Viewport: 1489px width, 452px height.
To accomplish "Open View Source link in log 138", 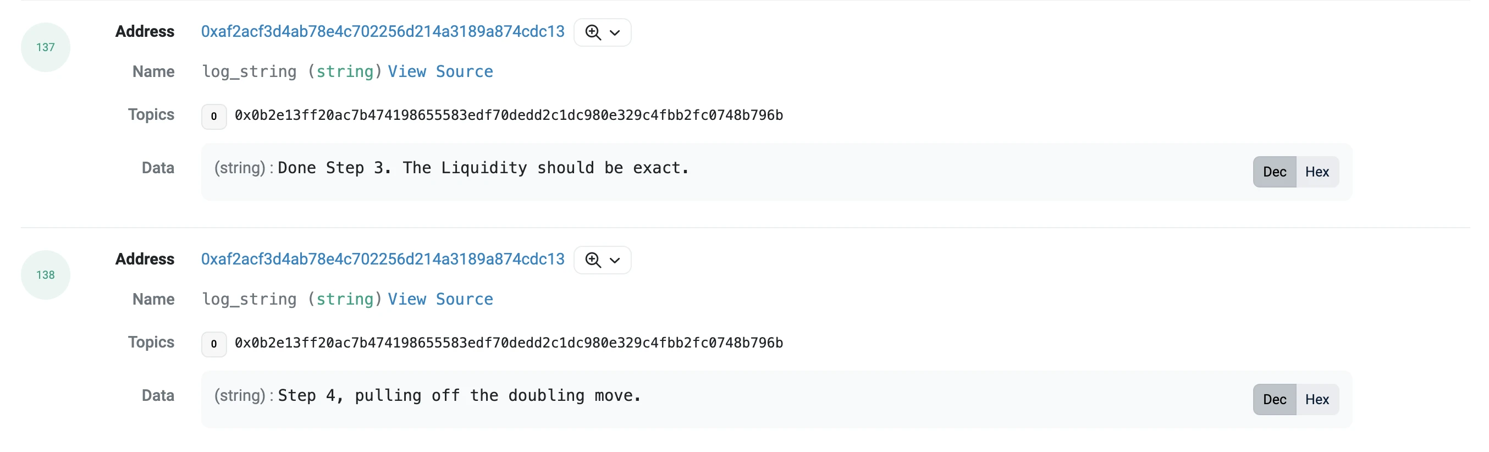I will click(440, 299).
